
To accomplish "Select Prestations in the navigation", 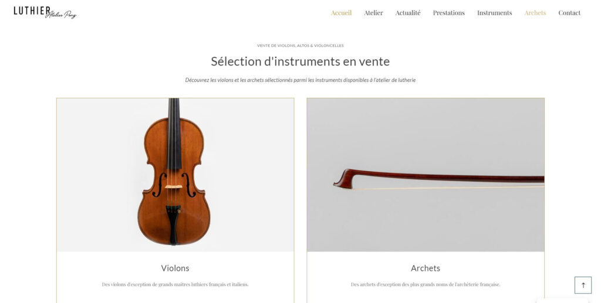I will click(x=449, y=13).
